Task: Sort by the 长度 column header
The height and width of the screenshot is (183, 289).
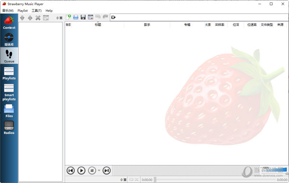Action: click(x=208, y=25)
